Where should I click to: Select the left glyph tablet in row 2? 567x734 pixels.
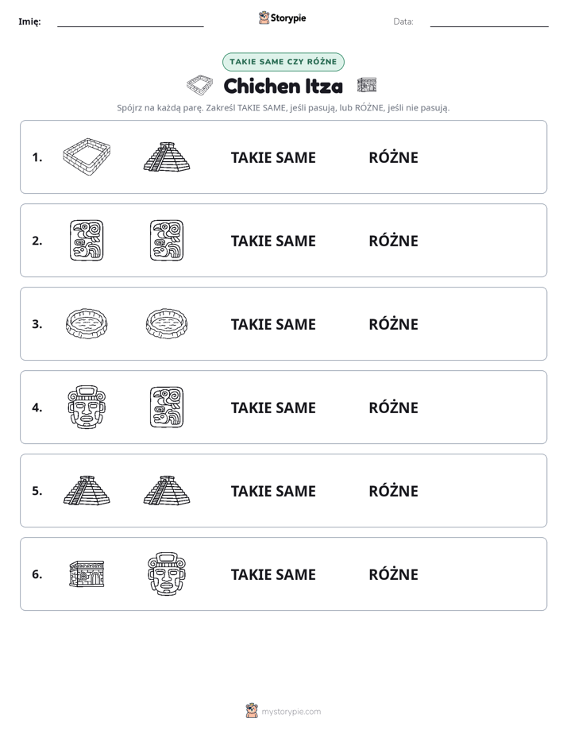point(87,240)
